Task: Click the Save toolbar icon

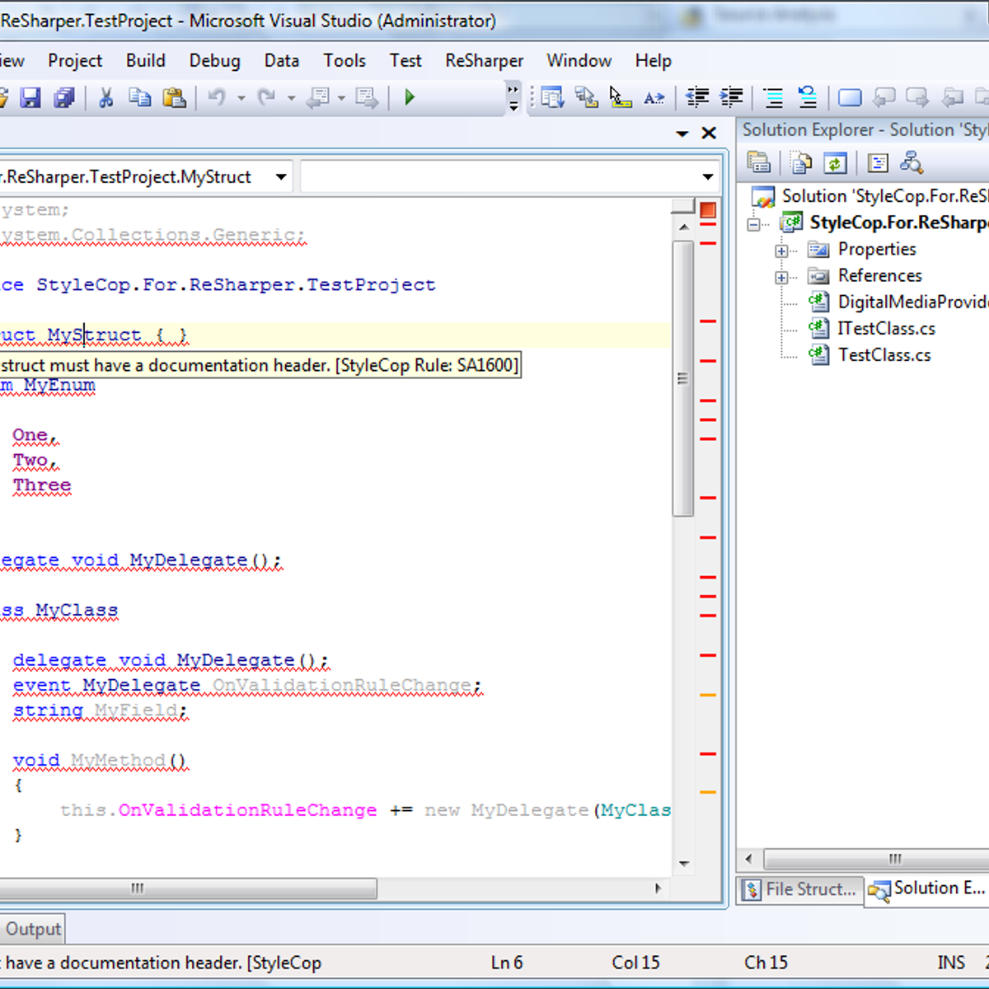Action: coord(30,98)
